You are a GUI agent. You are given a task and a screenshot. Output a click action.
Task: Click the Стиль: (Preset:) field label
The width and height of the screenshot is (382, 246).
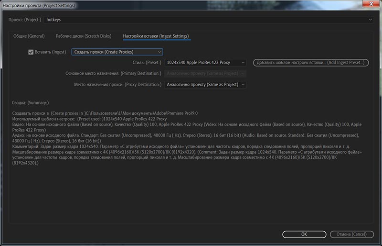tap(147, 63)
